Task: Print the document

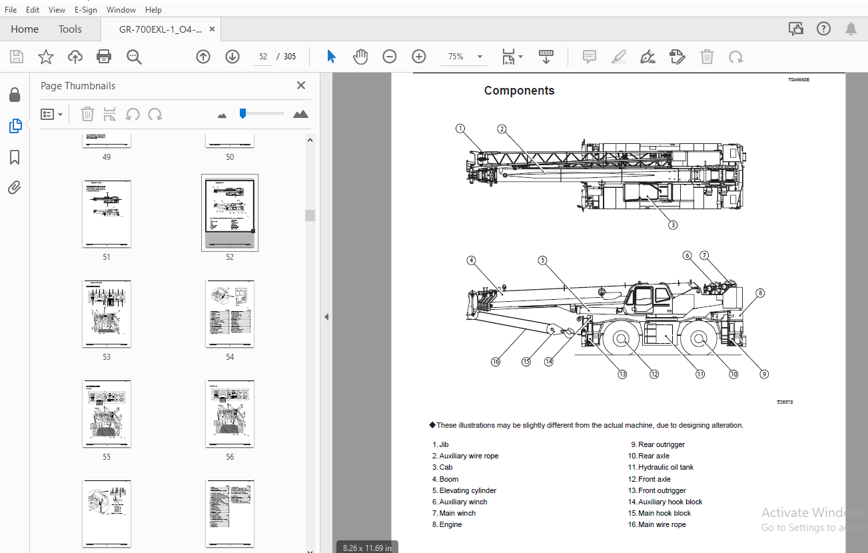Action: pos(104,57)
